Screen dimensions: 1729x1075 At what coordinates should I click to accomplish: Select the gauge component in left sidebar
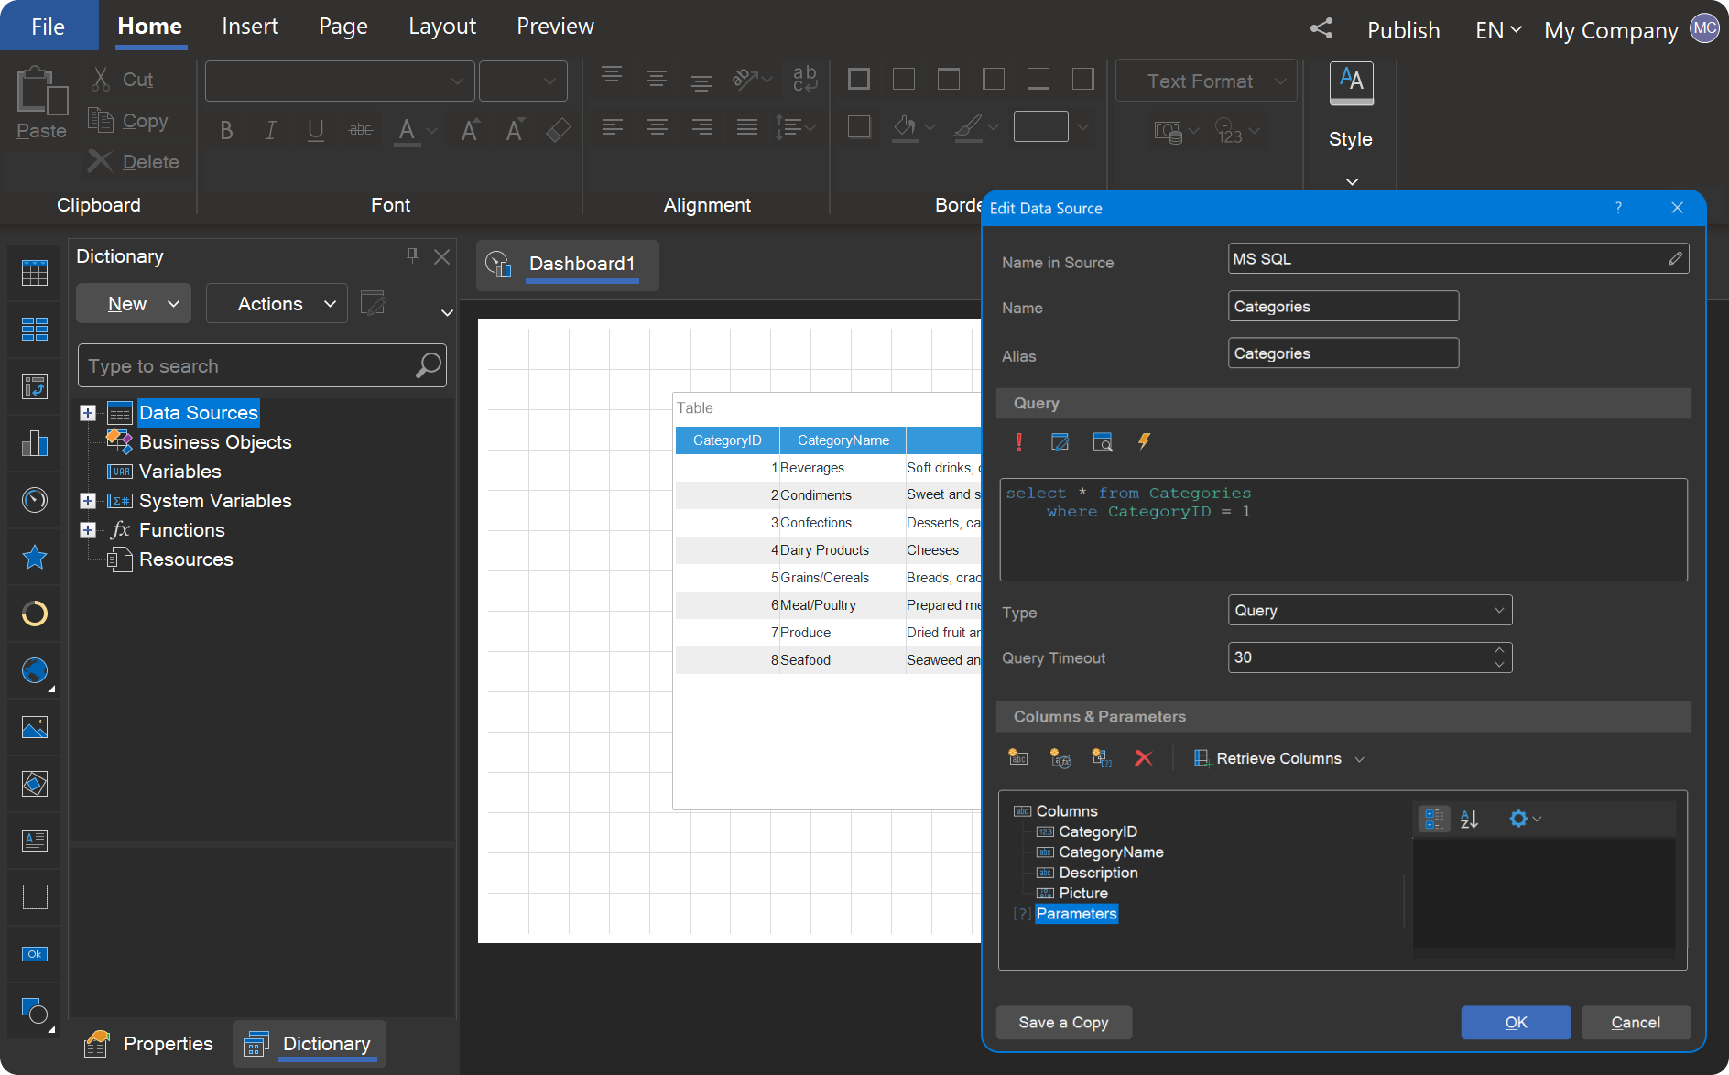(35, 500)
